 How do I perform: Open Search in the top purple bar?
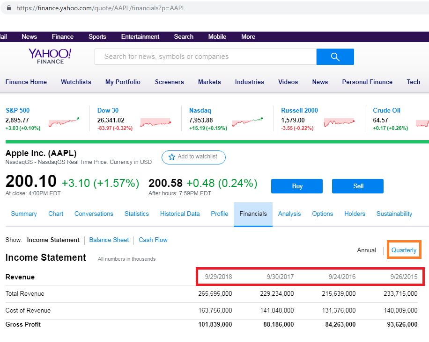(184, 36)
